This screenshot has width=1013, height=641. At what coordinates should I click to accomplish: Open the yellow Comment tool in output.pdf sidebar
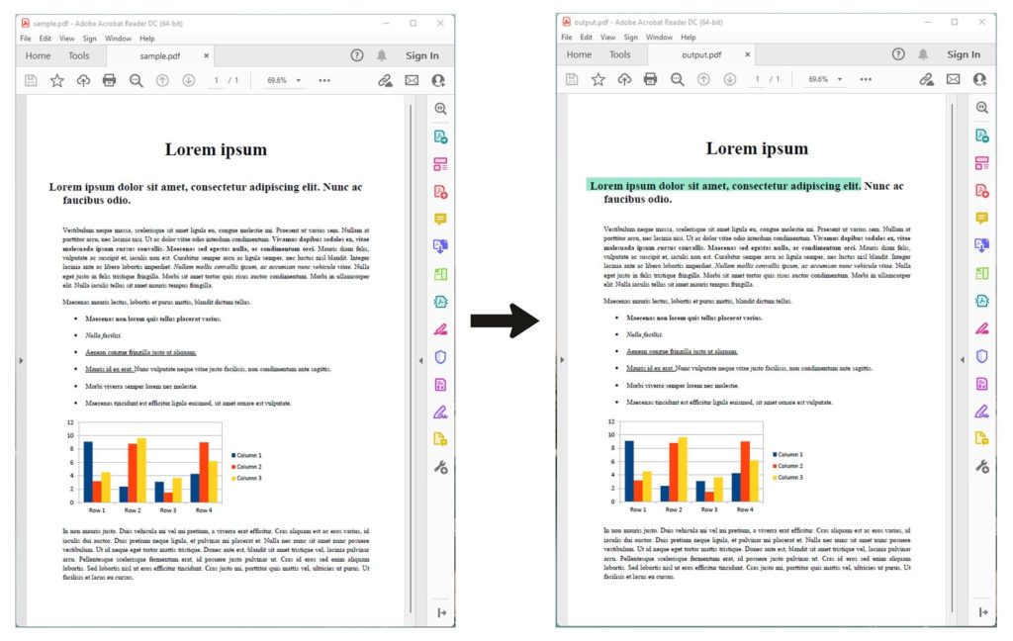click(x=981, y=219)
